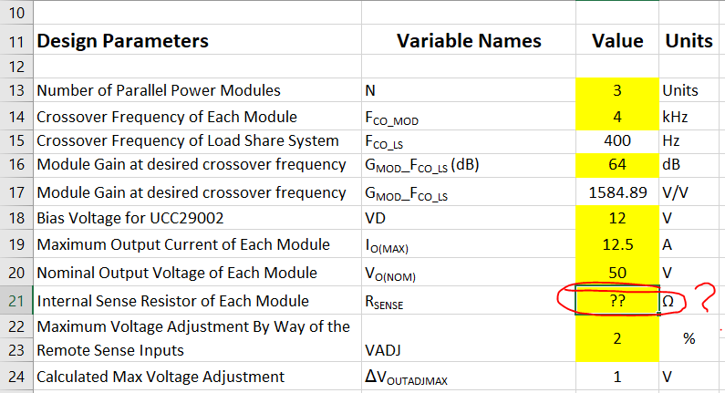Click the maximum output current 12.5 cell
725x393 pixels.
click(616, 244)
